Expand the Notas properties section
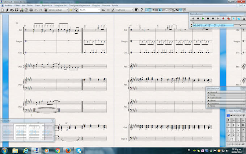 click(x=226, y=106)
